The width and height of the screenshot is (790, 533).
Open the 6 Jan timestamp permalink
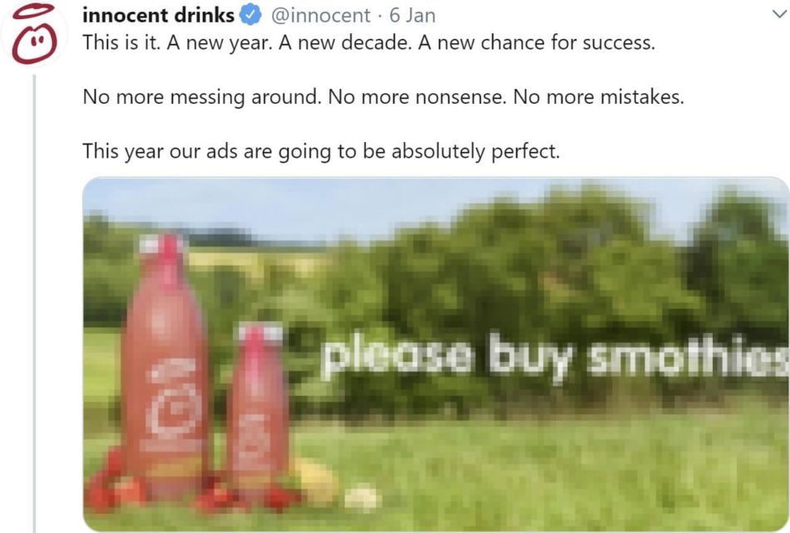point(412,15)
